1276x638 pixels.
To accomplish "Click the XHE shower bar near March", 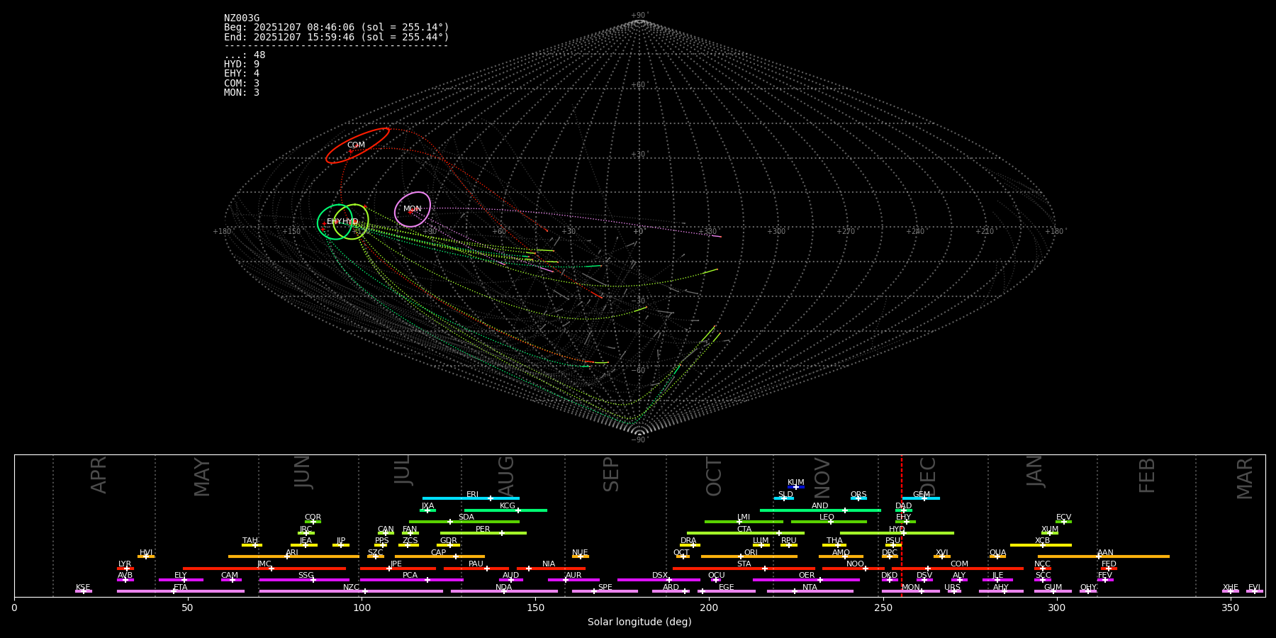I will [x=1231, y=591].
